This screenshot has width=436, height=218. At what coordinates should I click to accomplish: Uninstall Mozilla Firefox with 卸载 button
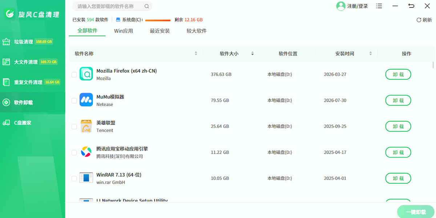398,74
